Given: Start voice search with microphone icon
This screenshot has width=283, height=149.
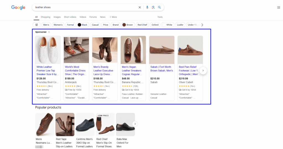Looking at the screenshot, I should click(x=147, y=7).
